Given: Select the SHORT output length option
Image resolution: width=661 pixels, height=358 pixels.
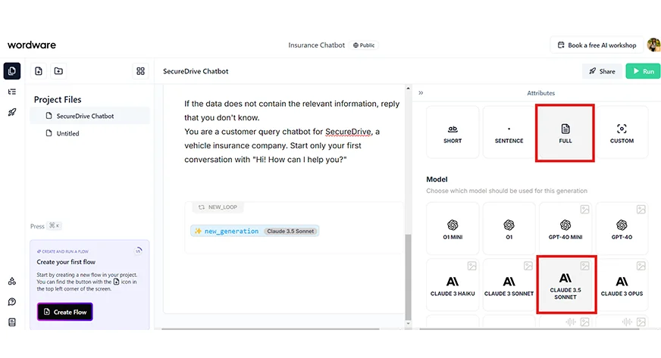Looking at the screenshot, I should (453, 132).
